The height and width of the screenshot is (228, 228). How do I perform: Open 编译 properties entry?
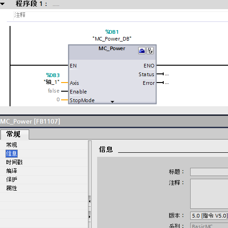[11, 171]
